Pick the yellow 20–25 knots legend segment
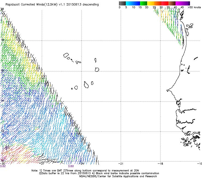This screenshot has height=178, width=202. 151,3
